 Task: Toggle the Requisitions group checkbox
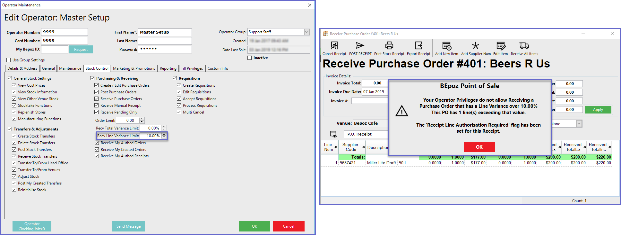coord(175,78)
